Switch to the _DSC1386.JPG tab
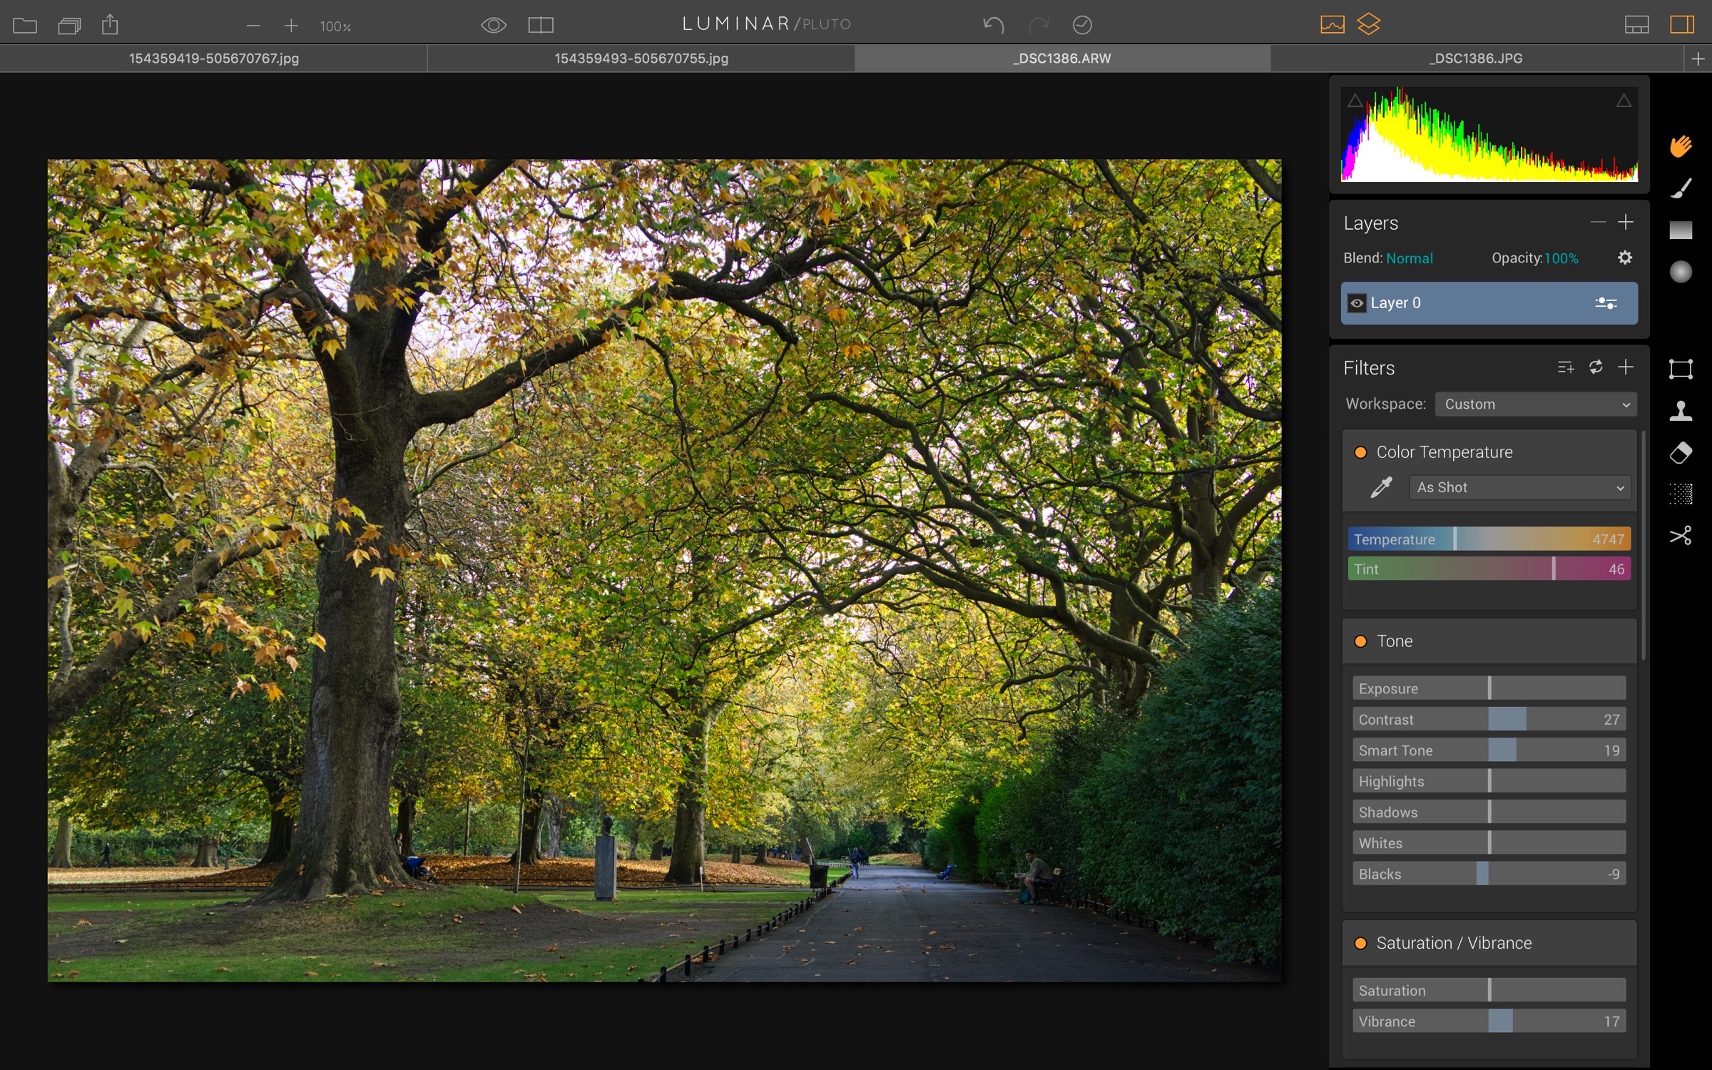The width and height of the screenshot is (1712, 1070). click(x=1476, y=58)
